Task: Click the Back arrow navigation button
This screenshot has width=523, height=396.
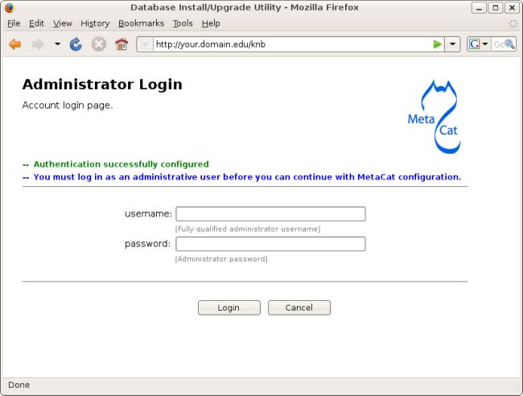Action: [14, 44]
